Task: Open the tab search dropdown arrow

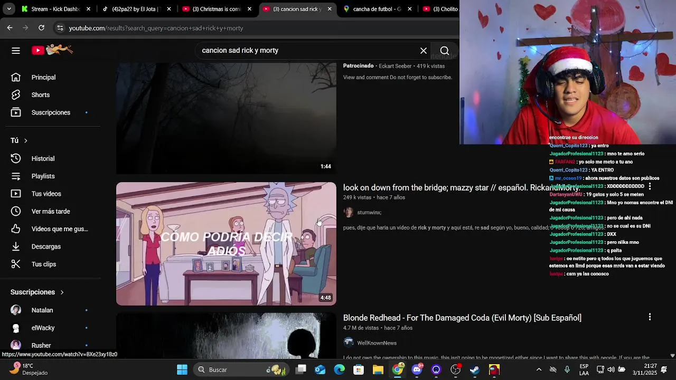Action: click(x=9, y=9)
